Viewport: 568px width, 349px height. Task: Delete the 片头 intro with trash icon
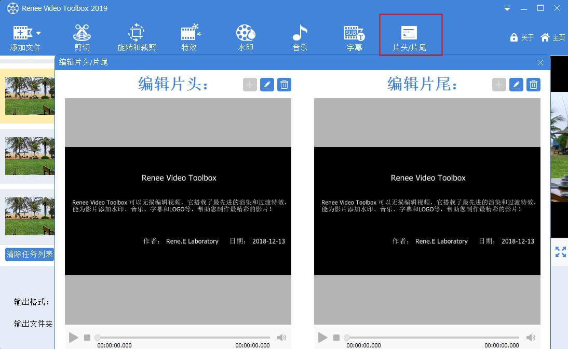pos(285,85)
